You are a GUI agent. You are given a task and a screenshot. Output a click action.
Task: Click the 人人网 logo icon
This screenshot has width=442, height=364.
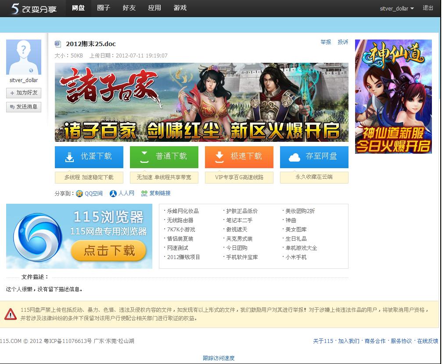coord(113,194)
